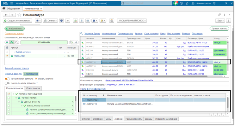Collapse the ПОИСК У ПОСТАВЩИКОВ tree node

[x=13, y=94]
